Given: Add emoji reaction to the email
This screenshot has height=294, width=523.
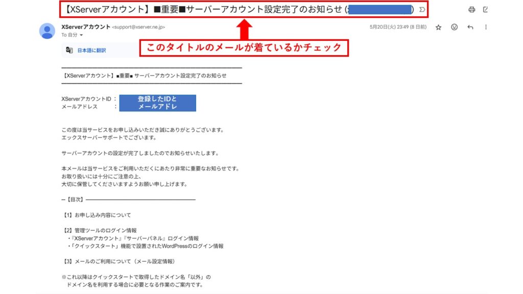Looking at the screenshot, I should pos(454,27).
